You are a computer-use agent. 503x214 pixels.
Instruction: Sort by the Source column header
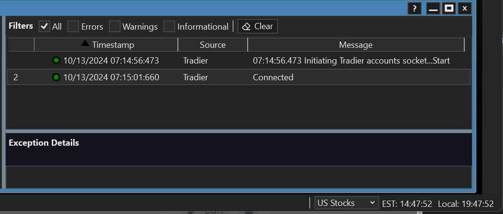[x=212, y=45]
